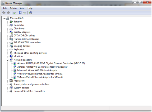Open the blue Help question-mark toolbar icon
Viewport: 152px width, 112px height.
pyautogui.click(x=20, y=13)
